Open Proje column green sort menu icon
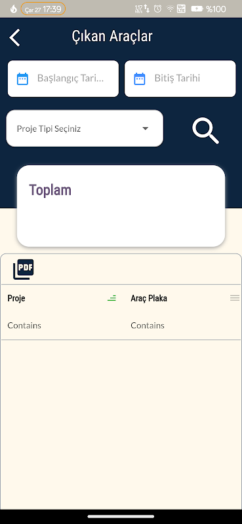The image size is (242, 524). [111, 298]
